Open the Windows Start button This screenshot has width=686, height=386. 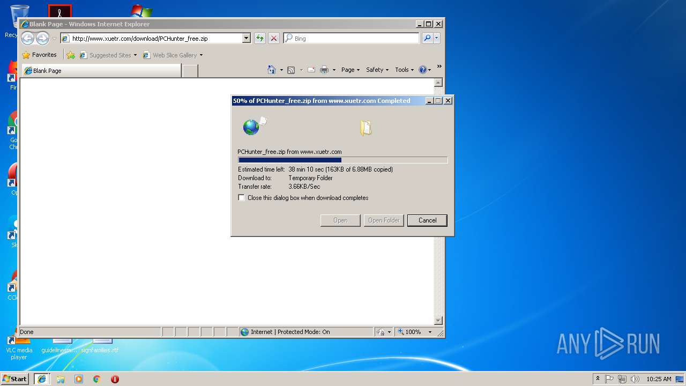pyautogui.click(x=15, y=378)
